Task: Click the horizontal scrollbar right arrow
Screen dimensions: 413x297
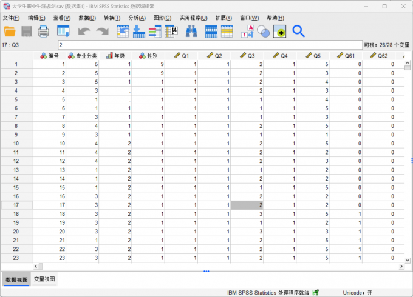Action: tap(401, 266)
